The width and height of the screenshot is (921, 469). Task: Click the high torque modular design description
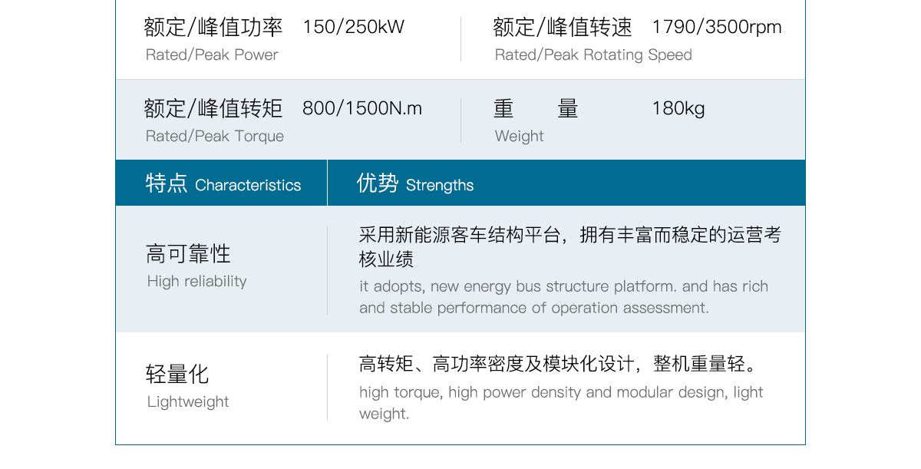561,402
